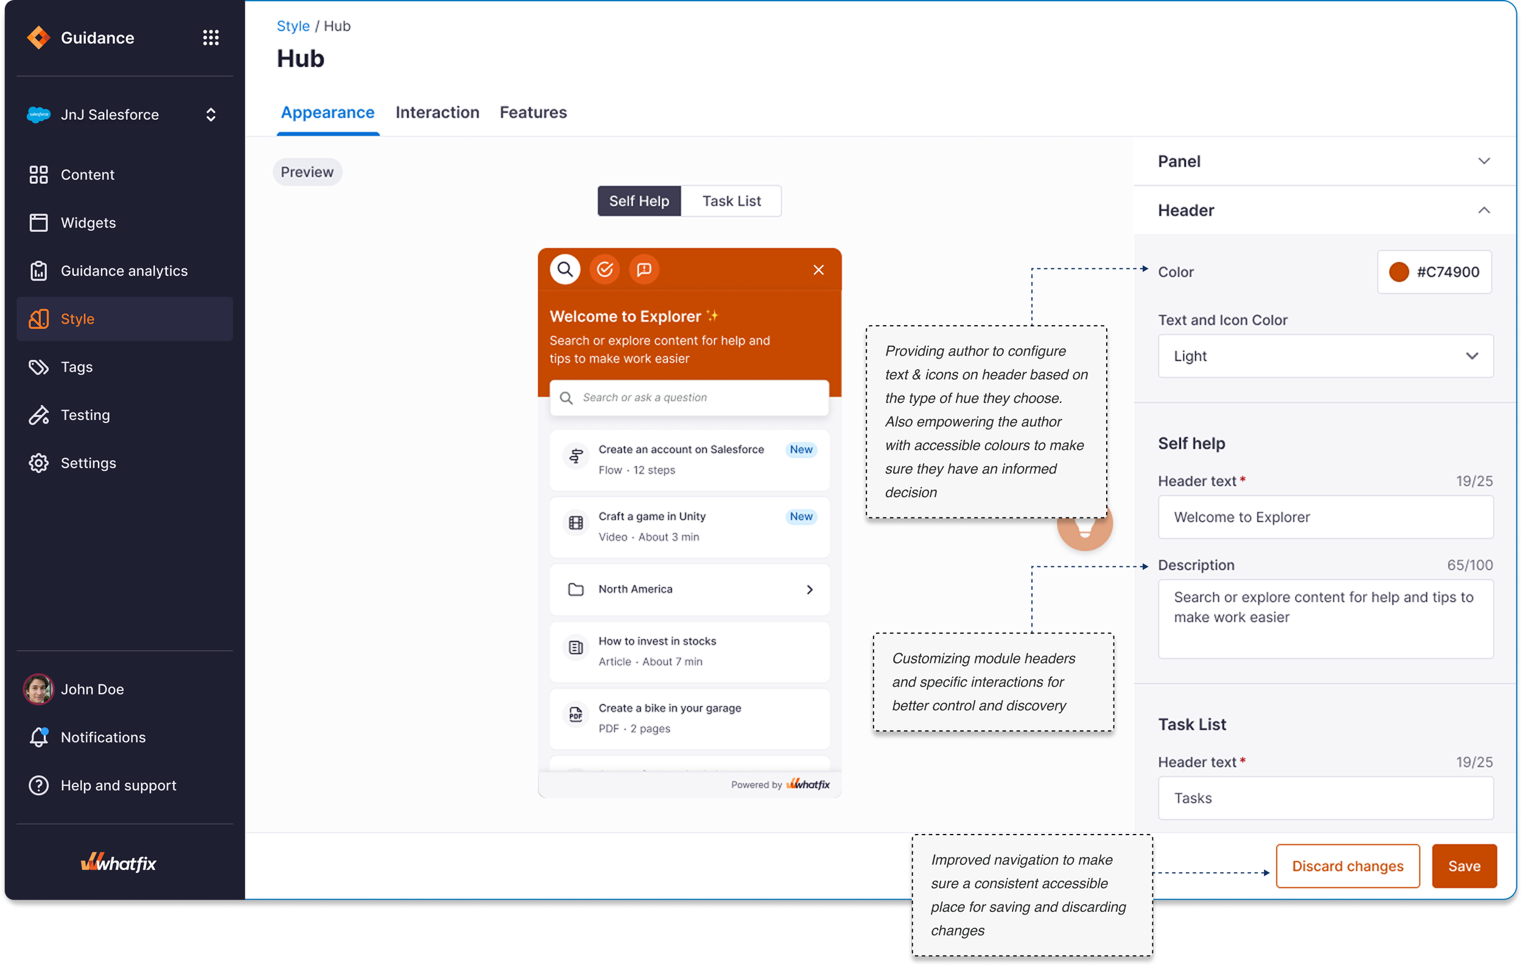Open the apps grid icon beside Guidance

[211, 38]
